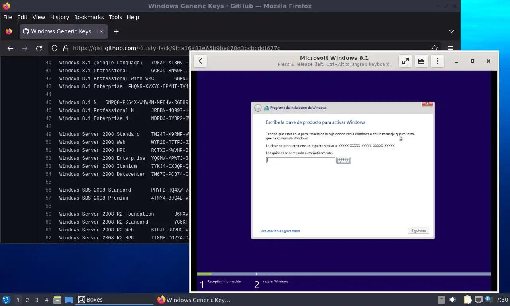This screenshot has width=510, height=306.
Task: Click the update notification tray icon
Action: tap(489, 300)
